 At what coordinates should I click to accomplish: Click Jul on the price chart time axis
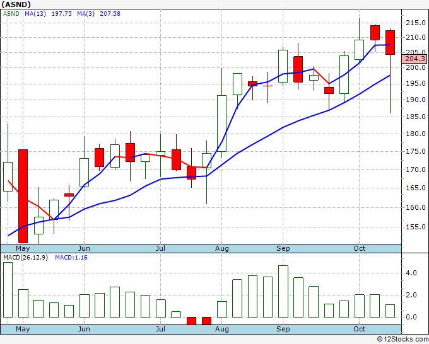pyautogui.click(x=160, y=248)
